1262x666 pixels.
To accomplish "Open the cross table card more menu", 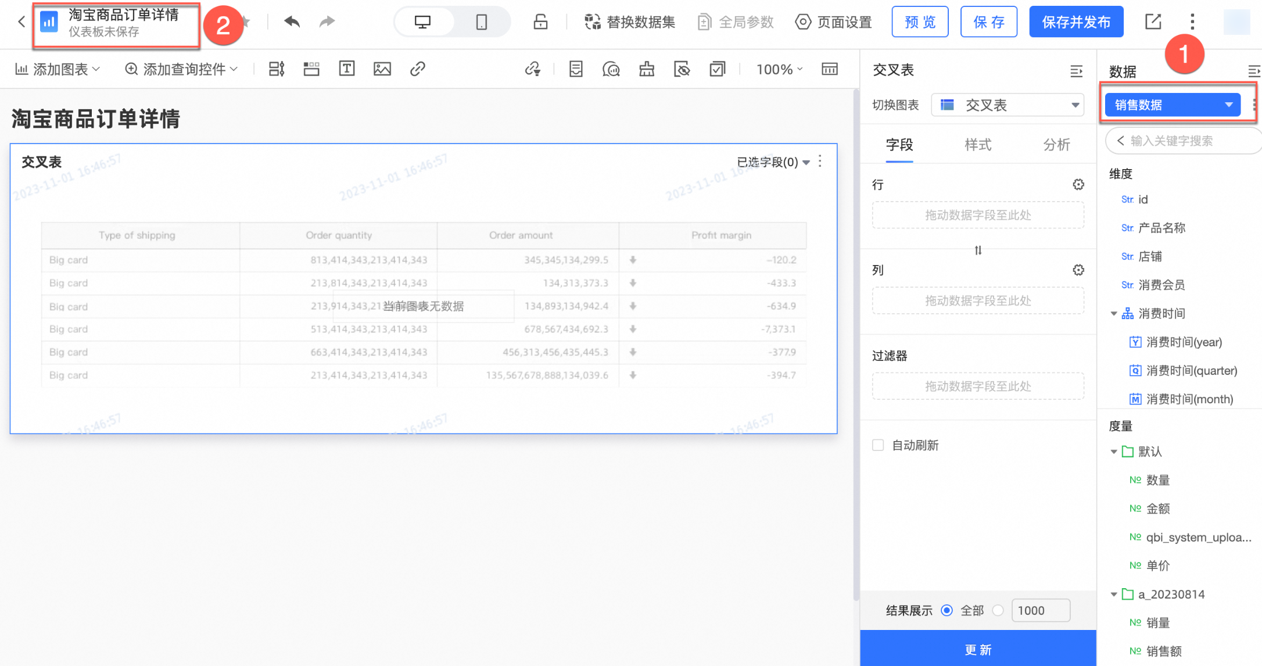I will [820, 161].
